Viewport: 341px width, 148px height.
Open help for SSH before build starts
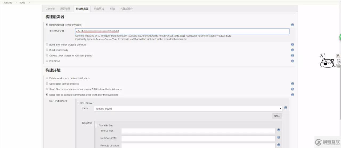tap(293, 89)
